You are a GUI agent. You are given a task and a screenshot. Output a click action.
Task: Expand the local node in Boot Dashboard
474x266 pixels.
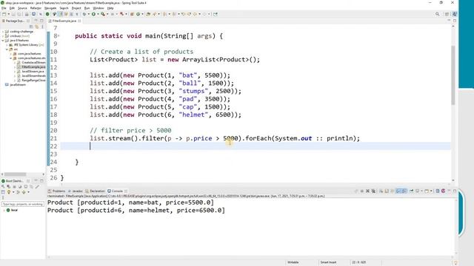tap(4, 210)
